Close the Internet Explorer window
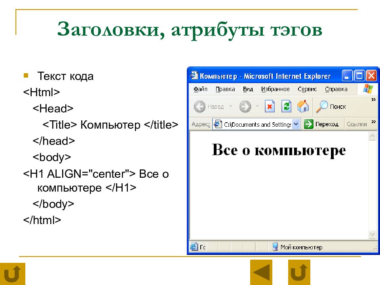 371,76
